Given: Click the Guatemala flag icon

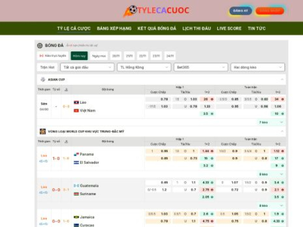Looking at the screenshot, I should [76, 186].
